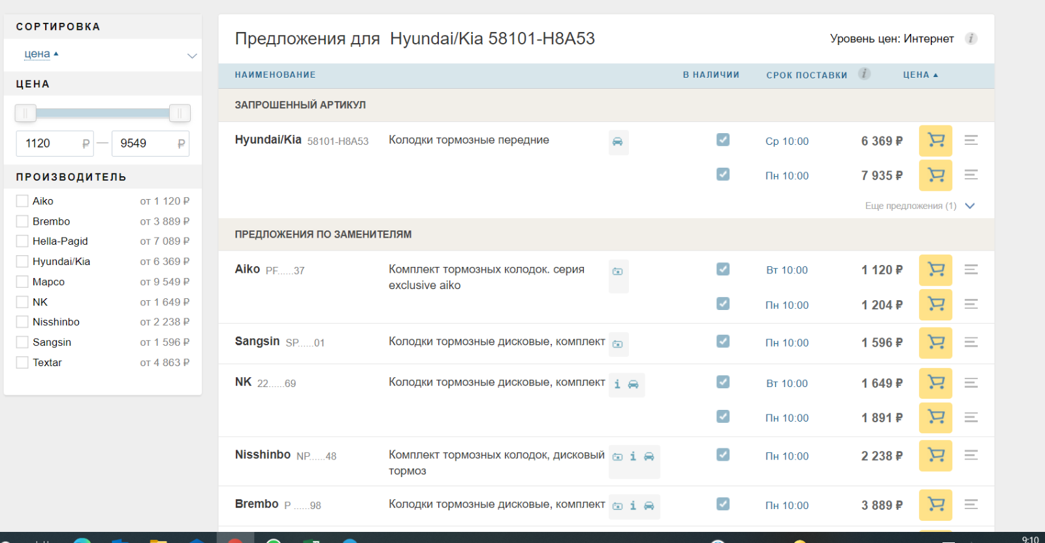Toggle Hyundai/Kia manufacturer filter checkbox
Viewport: 1045px width, 543px height.
[22, 261]
